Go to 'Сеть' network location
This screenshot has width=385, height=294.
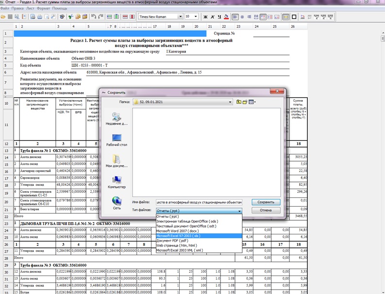[117, 201]
